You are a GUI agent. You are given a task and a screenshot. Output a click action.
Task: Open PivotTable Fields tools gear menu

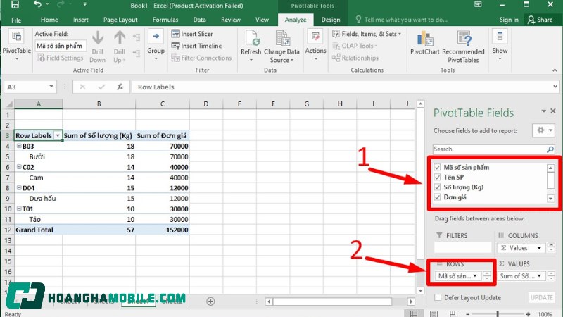(543, 130)
